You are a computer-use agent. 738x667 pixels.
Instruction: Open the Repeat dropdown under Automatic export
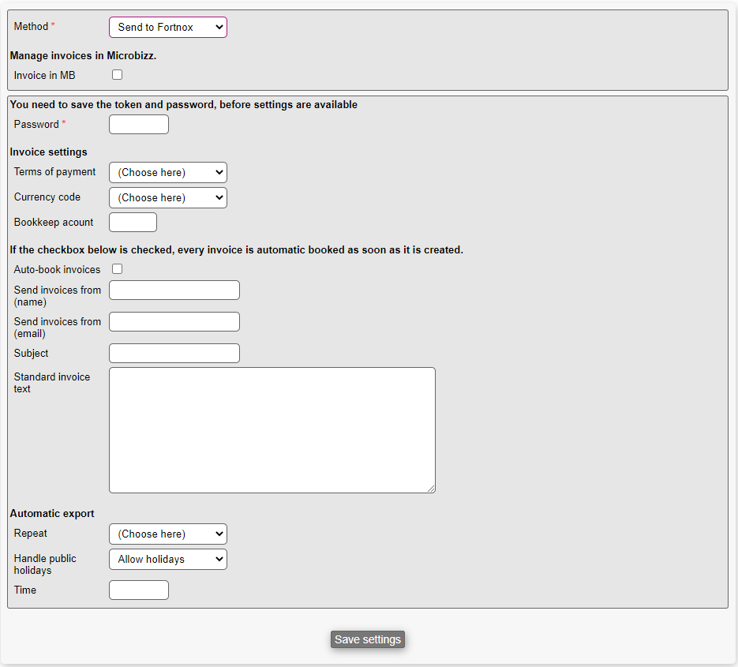pyautogui.click(x=167, y=534)
